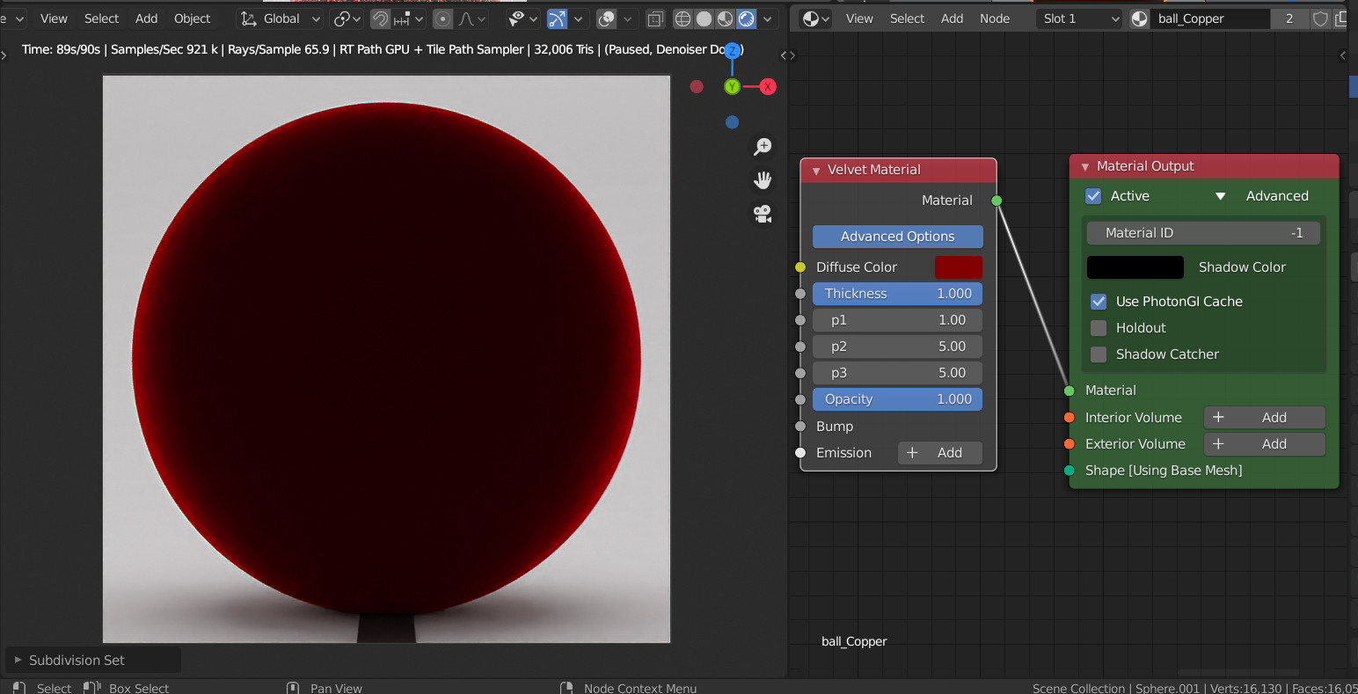Toggle camera view icon
This screenshot has height=694, width=1358.
(x=763, y=213)
